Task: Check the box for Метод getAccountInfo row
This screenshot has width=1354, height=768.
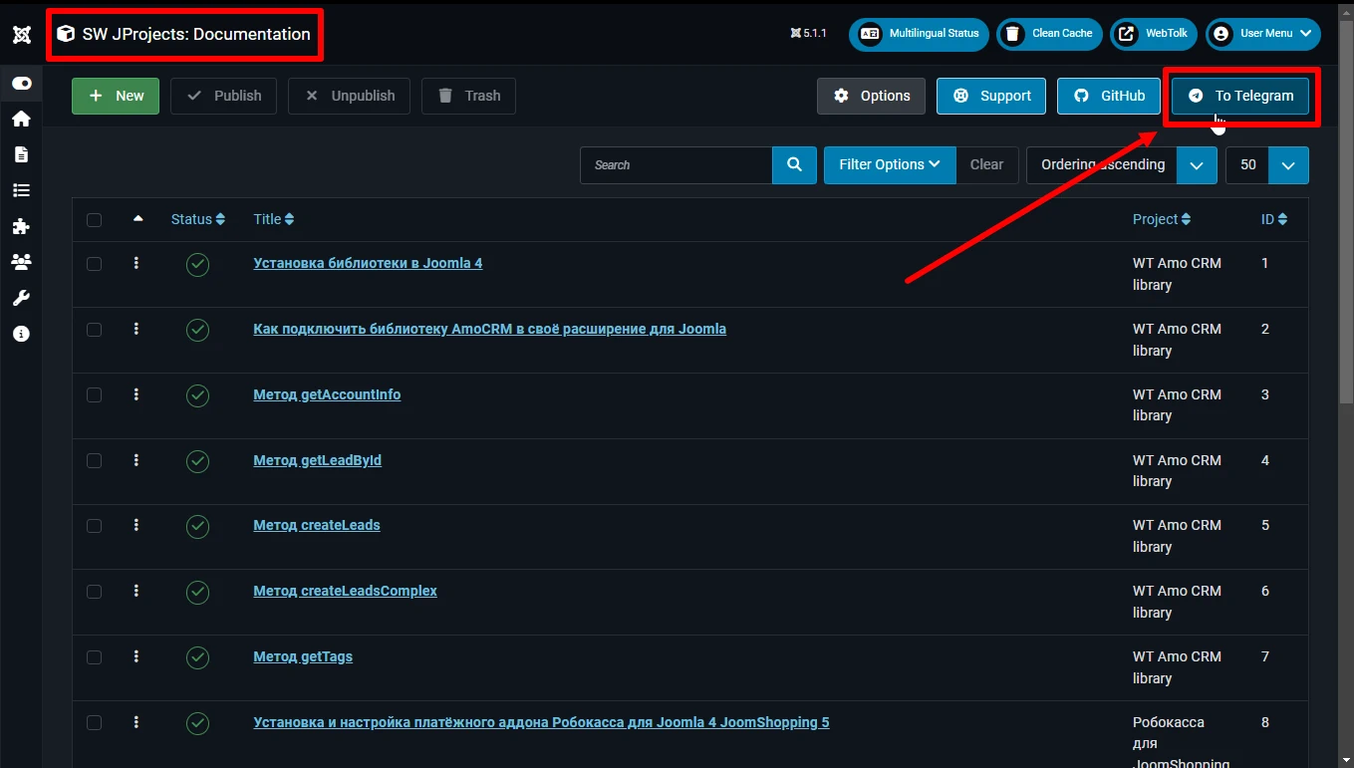Action: 94,395
